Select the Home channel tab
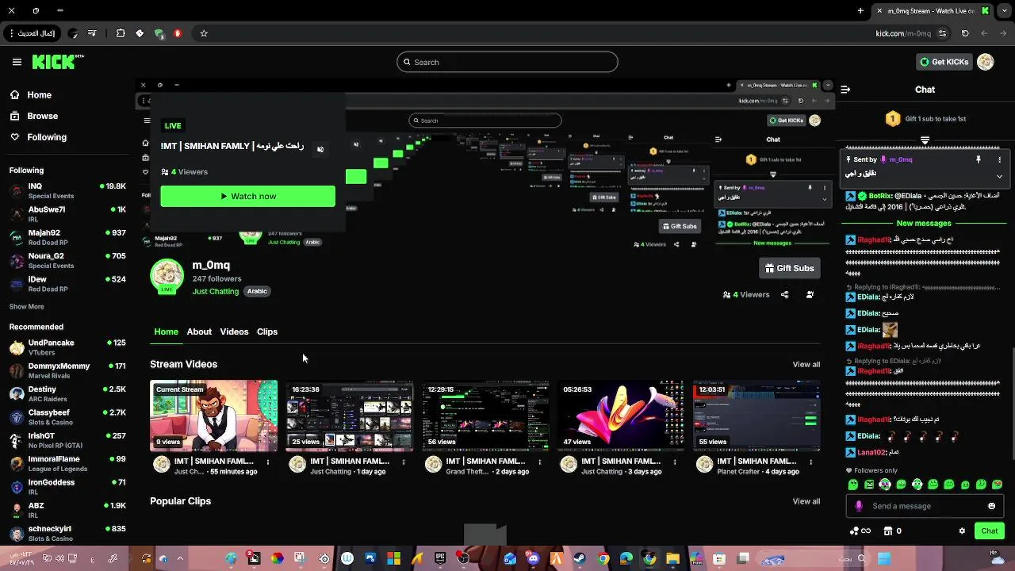 166,331
